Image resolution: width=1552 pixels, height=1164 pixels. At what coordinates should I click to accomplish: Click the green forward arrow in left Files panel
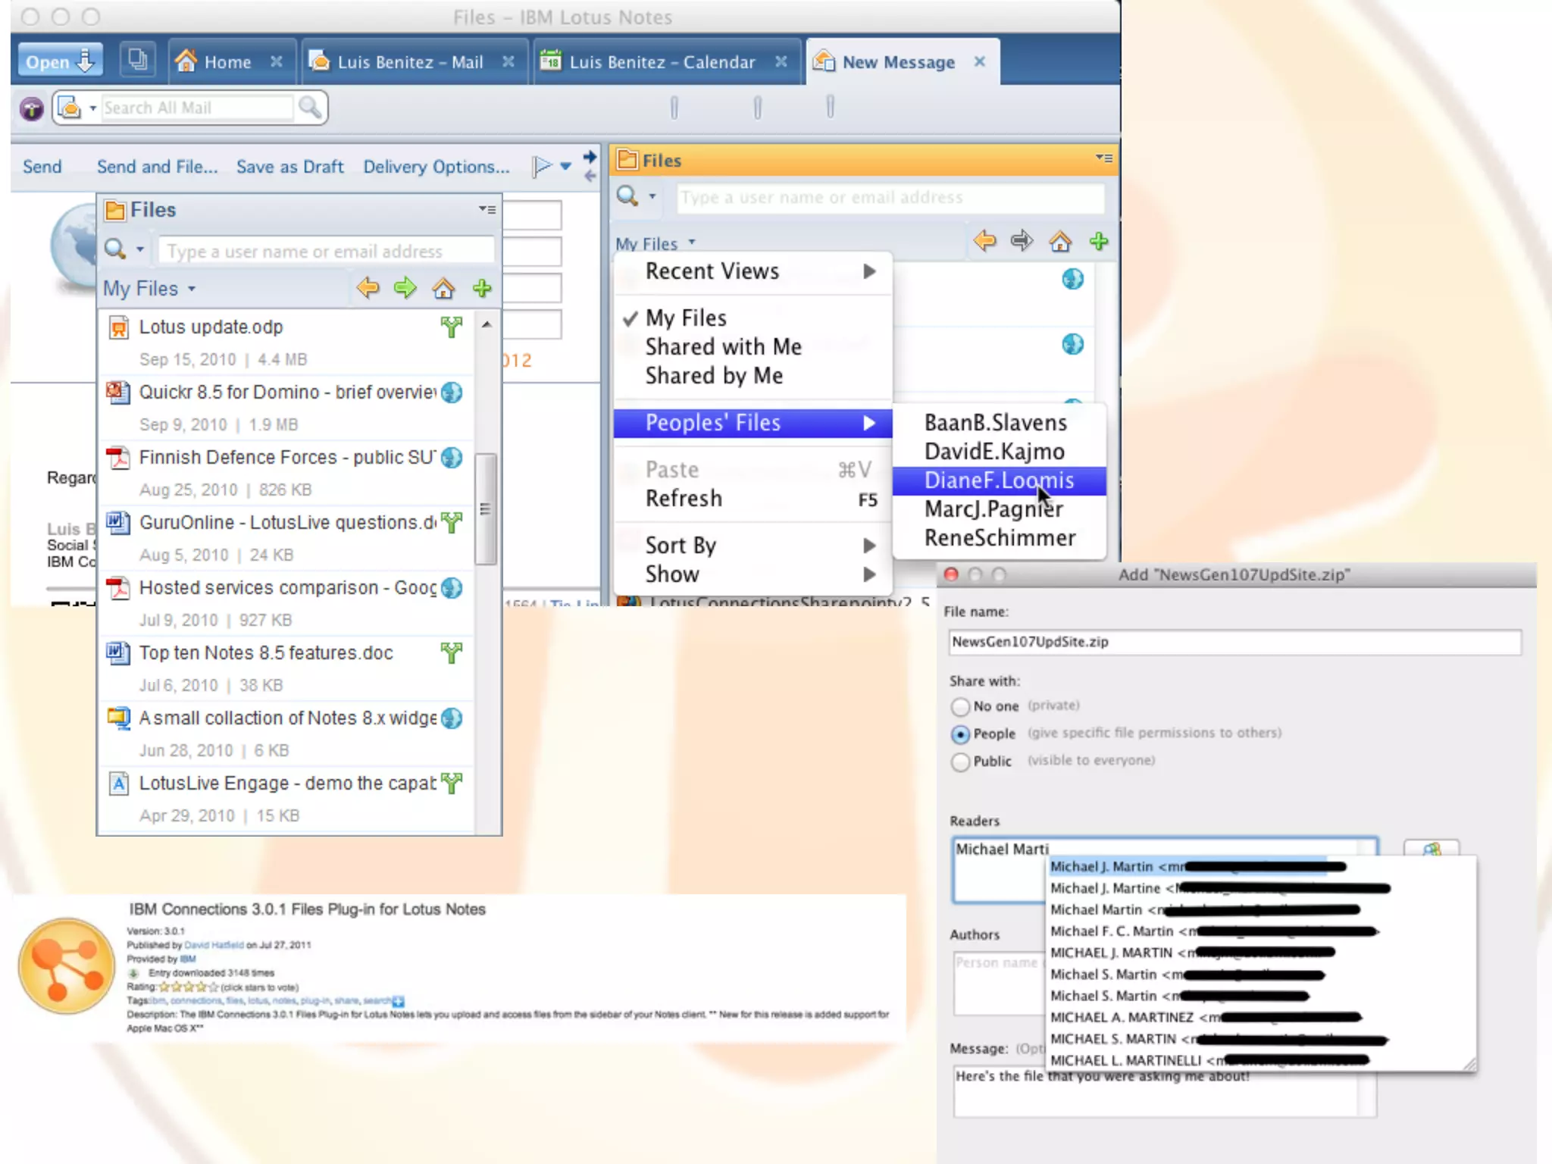405,288
